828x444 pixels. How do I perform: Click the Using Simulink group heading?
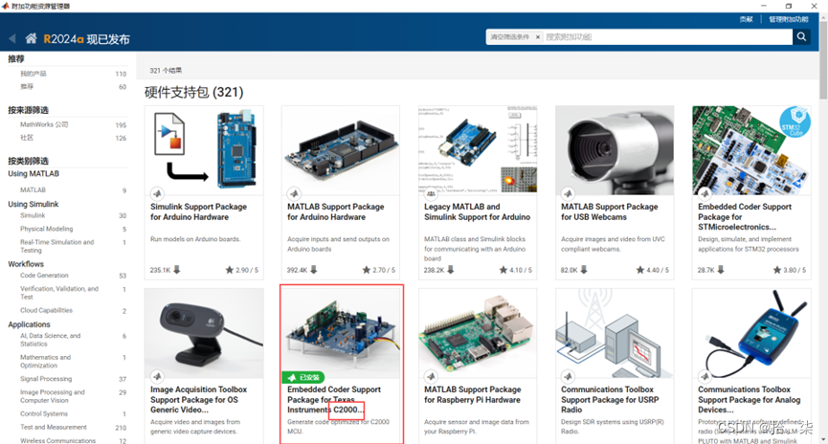[x=34, y=204]
